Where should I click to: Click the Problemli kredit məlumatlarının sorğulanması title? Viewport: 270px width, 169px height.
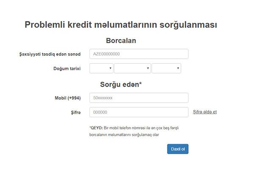(x=121, y=25)
